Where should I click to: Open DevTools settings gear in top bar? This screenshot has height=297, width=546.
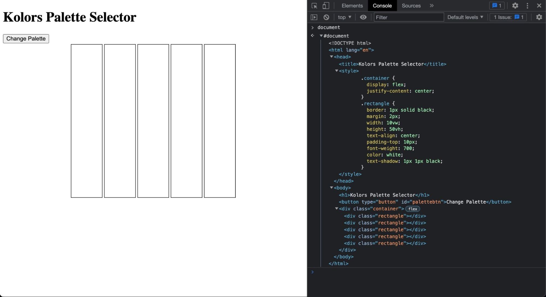[x=515, y=6]
